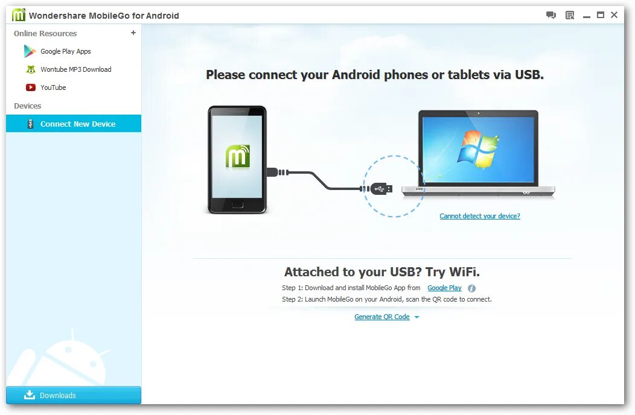This screenshot has width=635, height=415.
Task: Expand the Generate QR Code dropdown arrow
Action: point(416,317)
